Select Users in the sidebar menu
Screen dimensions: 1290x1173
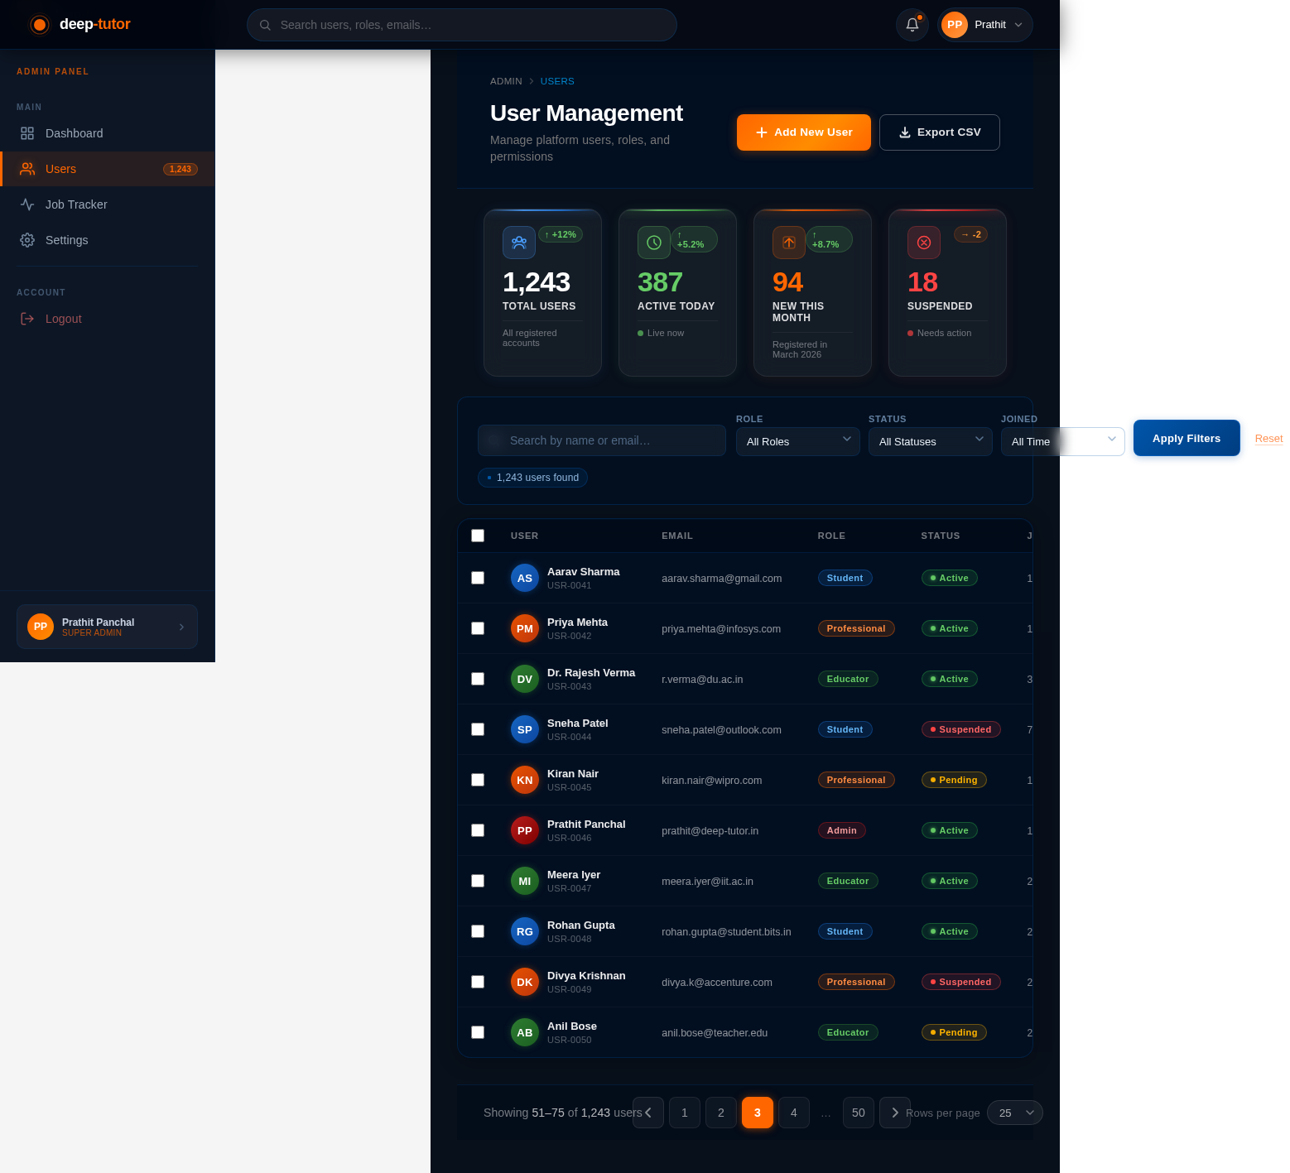(x=60, y=169)
